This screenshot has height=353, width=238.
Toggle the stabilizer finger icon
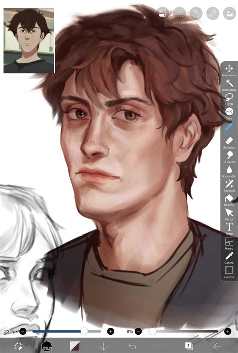coord(196,13)
